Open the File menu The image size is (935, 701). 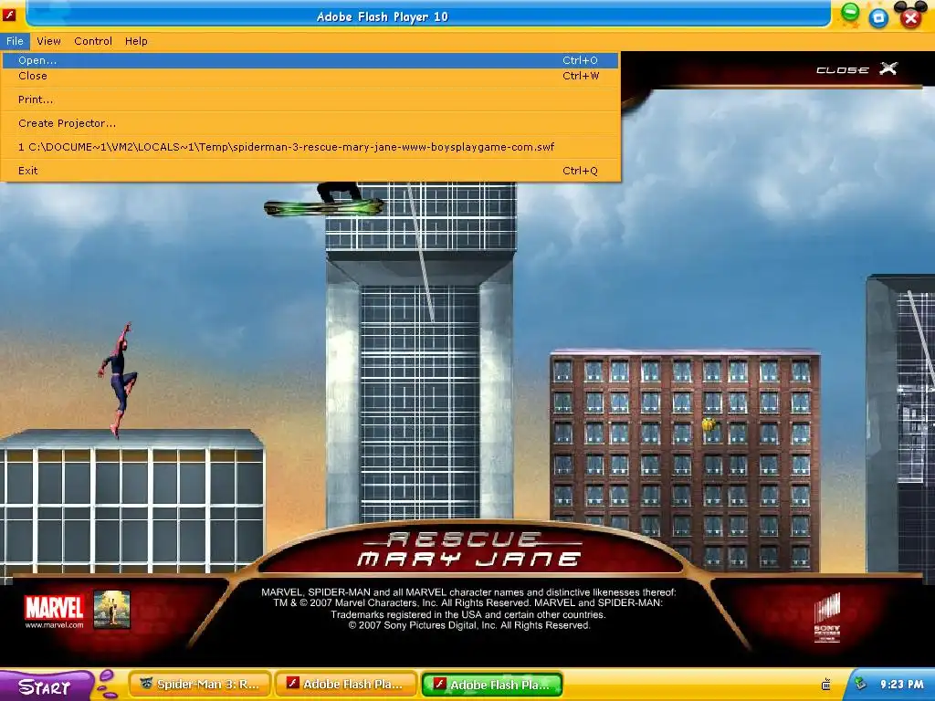(x=15, y=41)
